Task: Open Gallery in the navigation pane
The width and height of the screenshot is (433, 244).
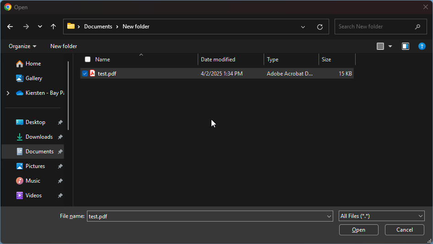Action: (x=33, y=78)
